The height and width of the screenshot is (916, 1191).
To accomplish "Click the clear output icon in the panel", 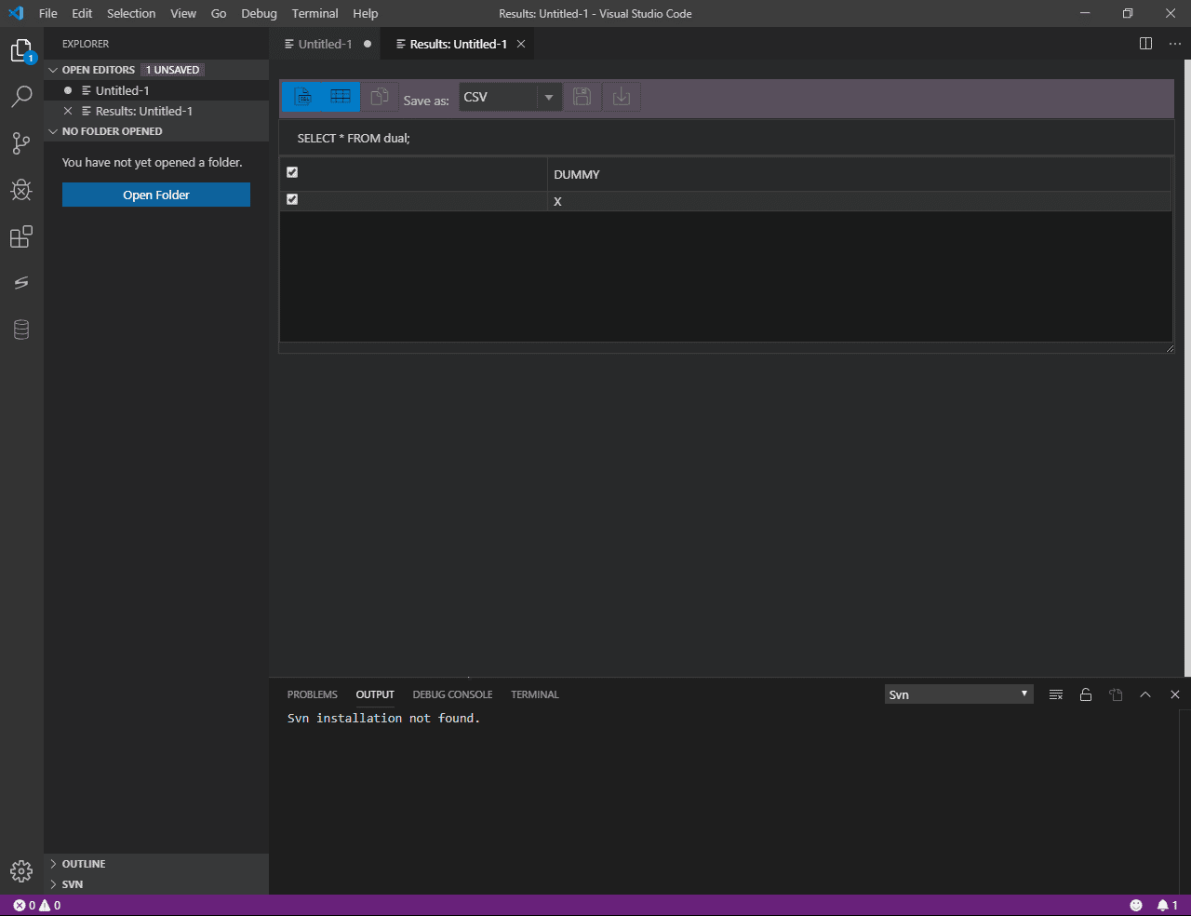I will (1055, 694).
